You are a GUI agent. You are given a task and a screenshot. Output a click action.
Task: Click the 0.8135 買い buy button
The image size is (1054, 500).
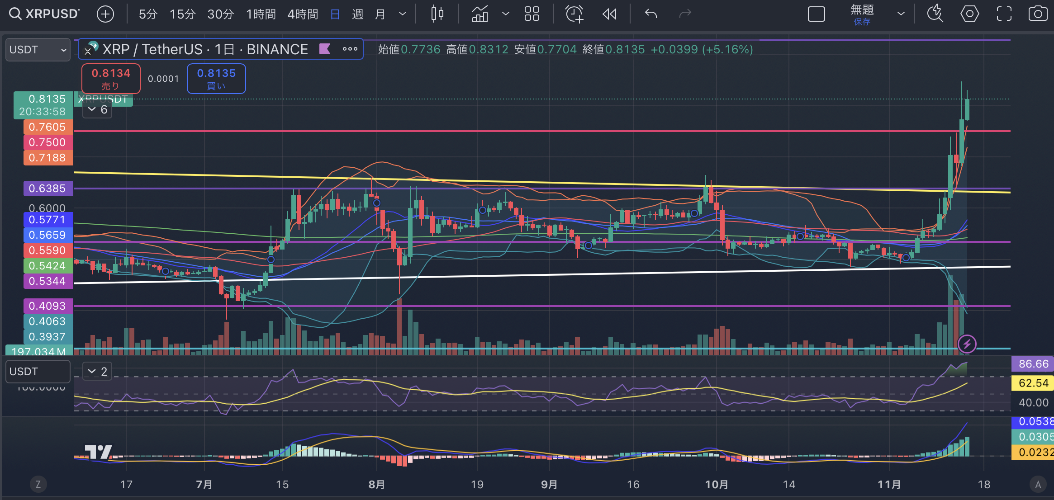(x=216, y=79)
